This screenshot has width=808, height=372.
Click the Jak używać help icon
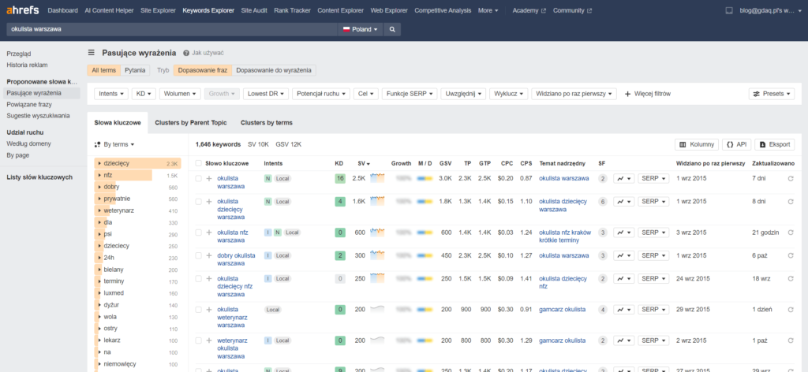pyautogui.click(x=186, y=54)
